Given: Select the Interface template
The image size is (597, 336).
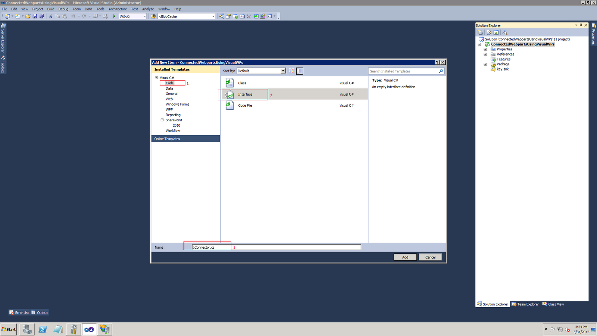Looking at the screenshot, I should 294,94.
